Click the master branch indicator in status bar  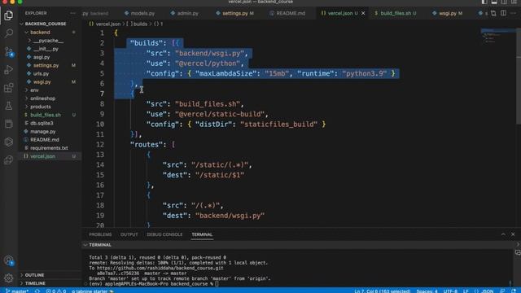tap(17, 291)
